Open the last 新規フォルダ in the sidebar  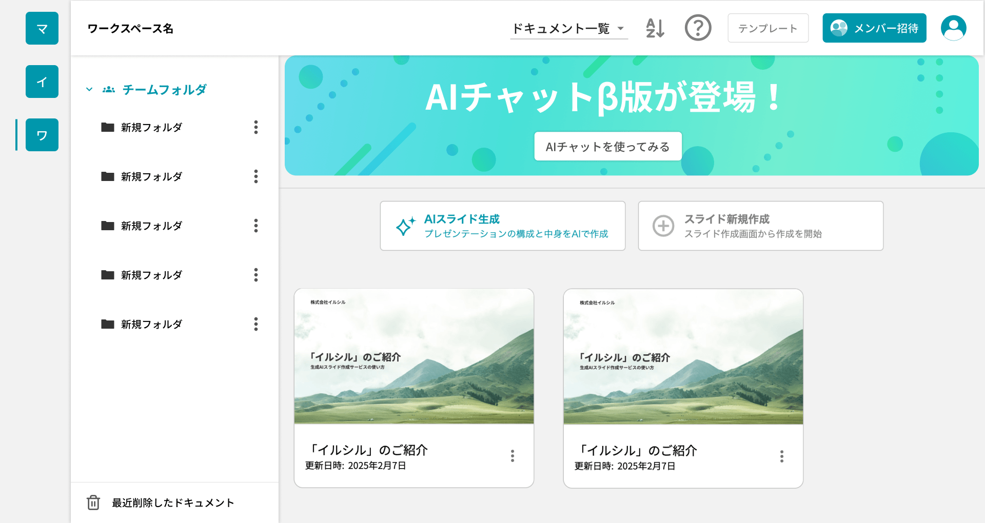151,324
